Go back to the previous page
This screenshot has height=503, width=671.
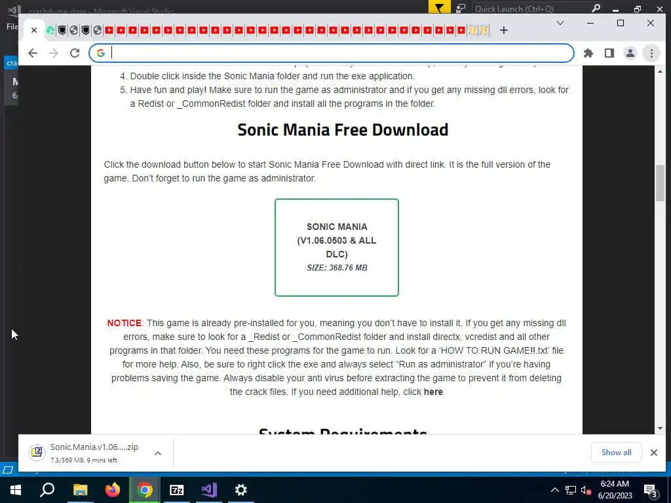(x=33, y=53)
